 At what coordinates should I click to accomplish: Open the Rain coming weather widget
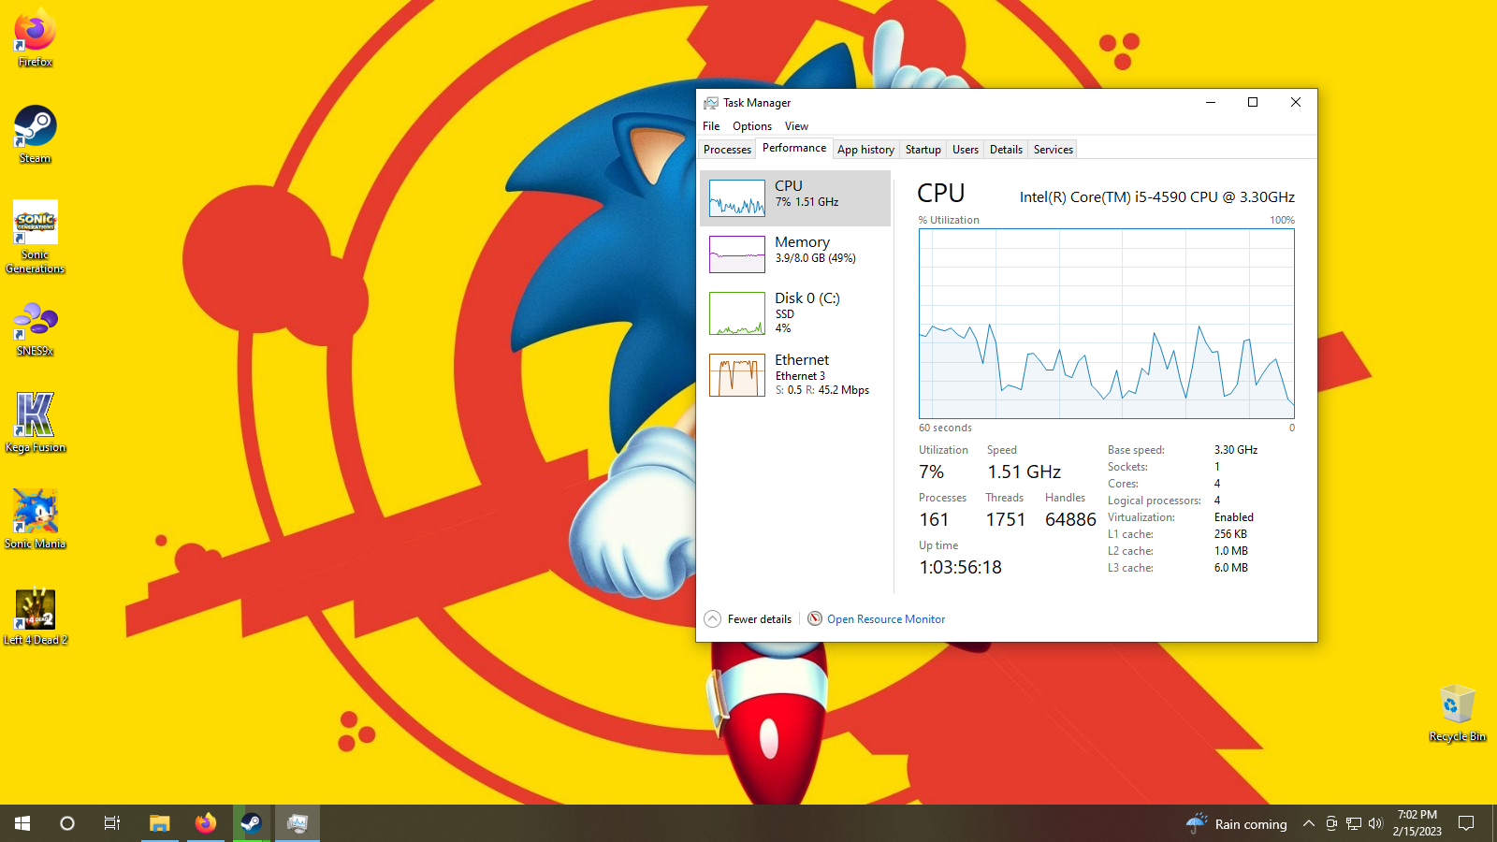(x=1237, y=824)
